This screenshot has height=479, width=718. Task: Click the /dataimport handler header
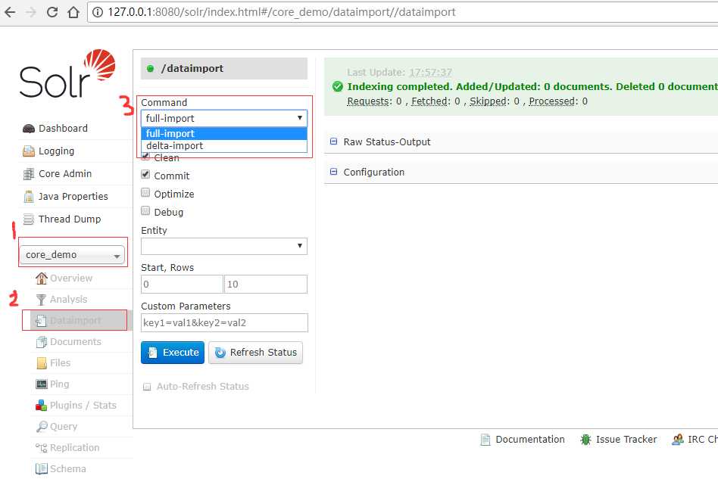pyautogui.click(x=224, y=69)
